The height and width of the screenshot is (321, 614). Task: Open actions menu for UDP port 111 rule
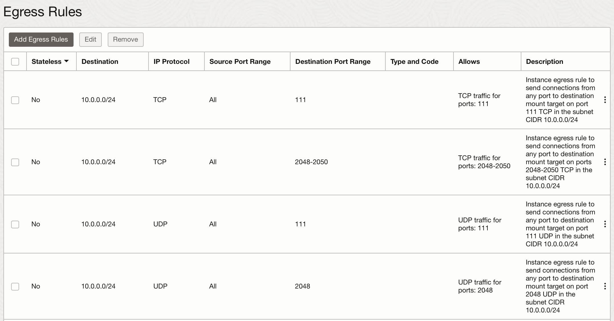pos(605,224)
